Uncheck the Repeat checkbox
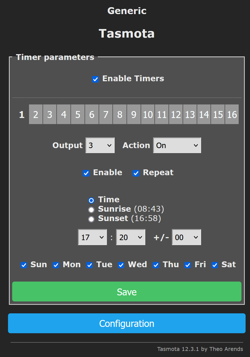 (136, 174)
